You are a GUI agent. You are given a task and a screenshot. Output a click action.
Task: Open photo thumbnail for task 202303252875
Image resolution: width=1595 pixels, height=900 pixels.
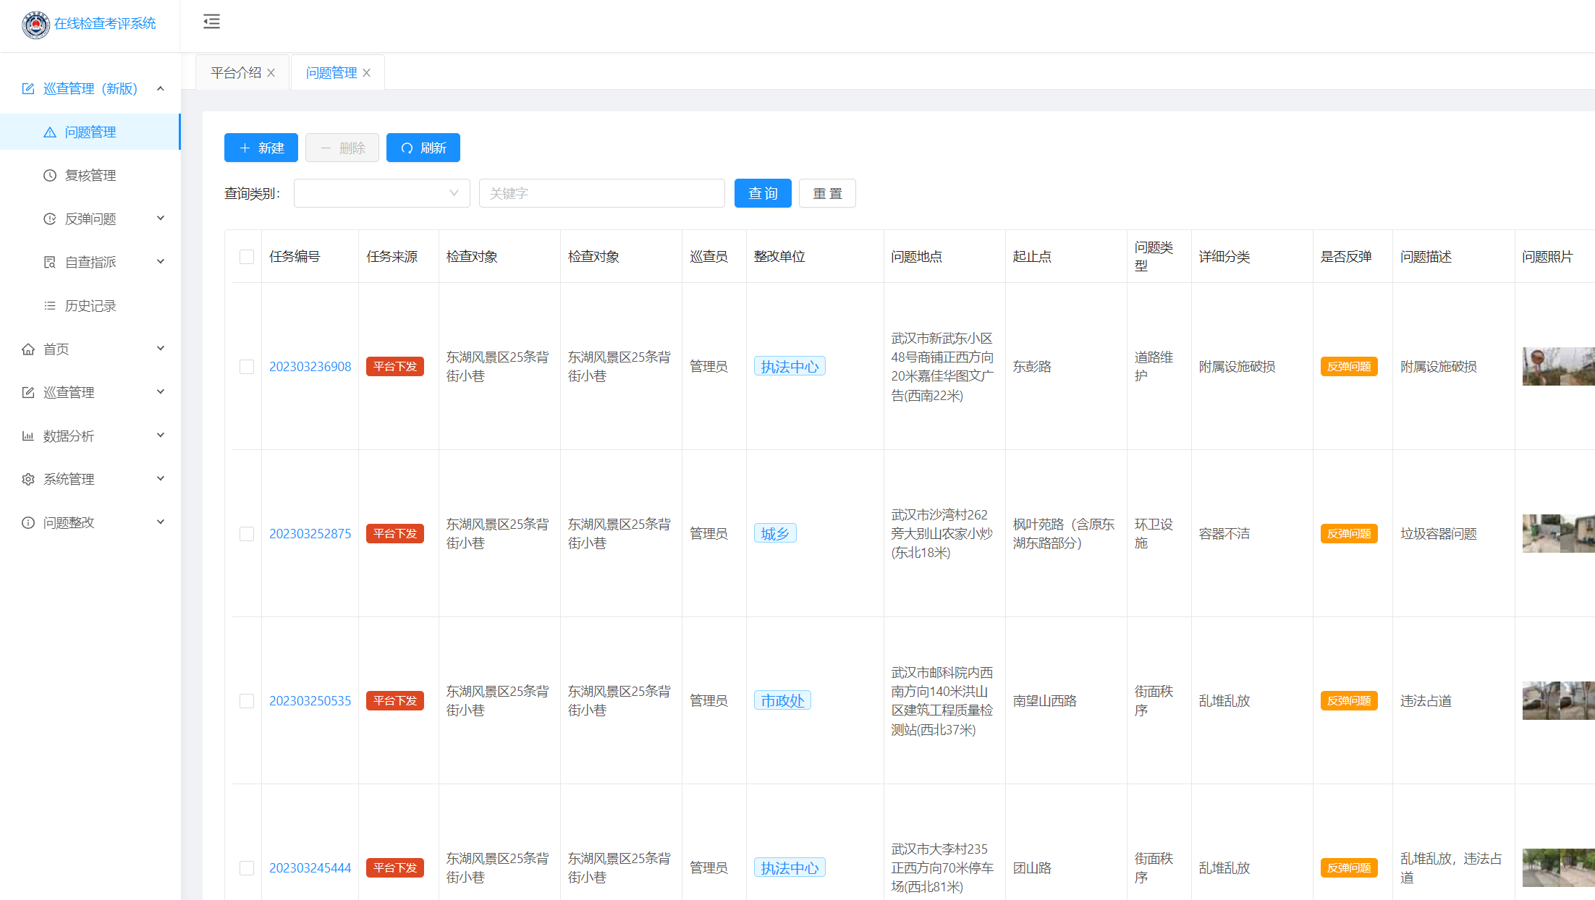(x=1558, y=534)
